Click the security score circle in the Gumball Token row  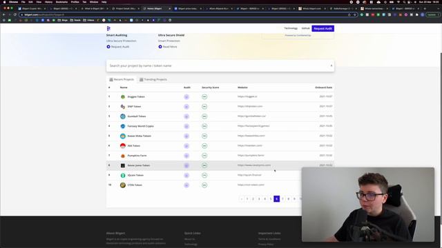pyautogui.click(x=204, y=116)
